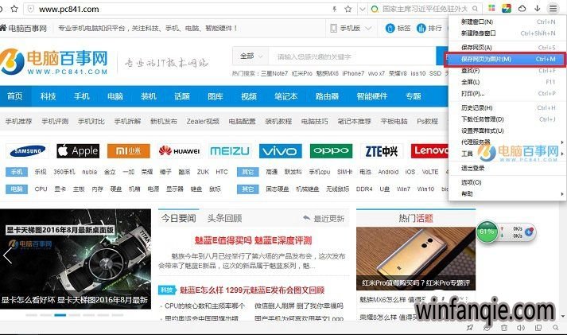
Task: Click the magnifier in the search box
Action: (x=476, y=9)
